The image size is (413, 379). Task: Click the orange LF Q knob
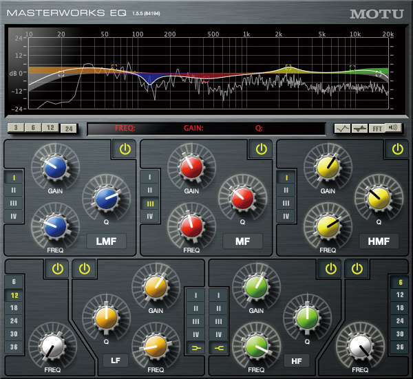pos(107,318)
